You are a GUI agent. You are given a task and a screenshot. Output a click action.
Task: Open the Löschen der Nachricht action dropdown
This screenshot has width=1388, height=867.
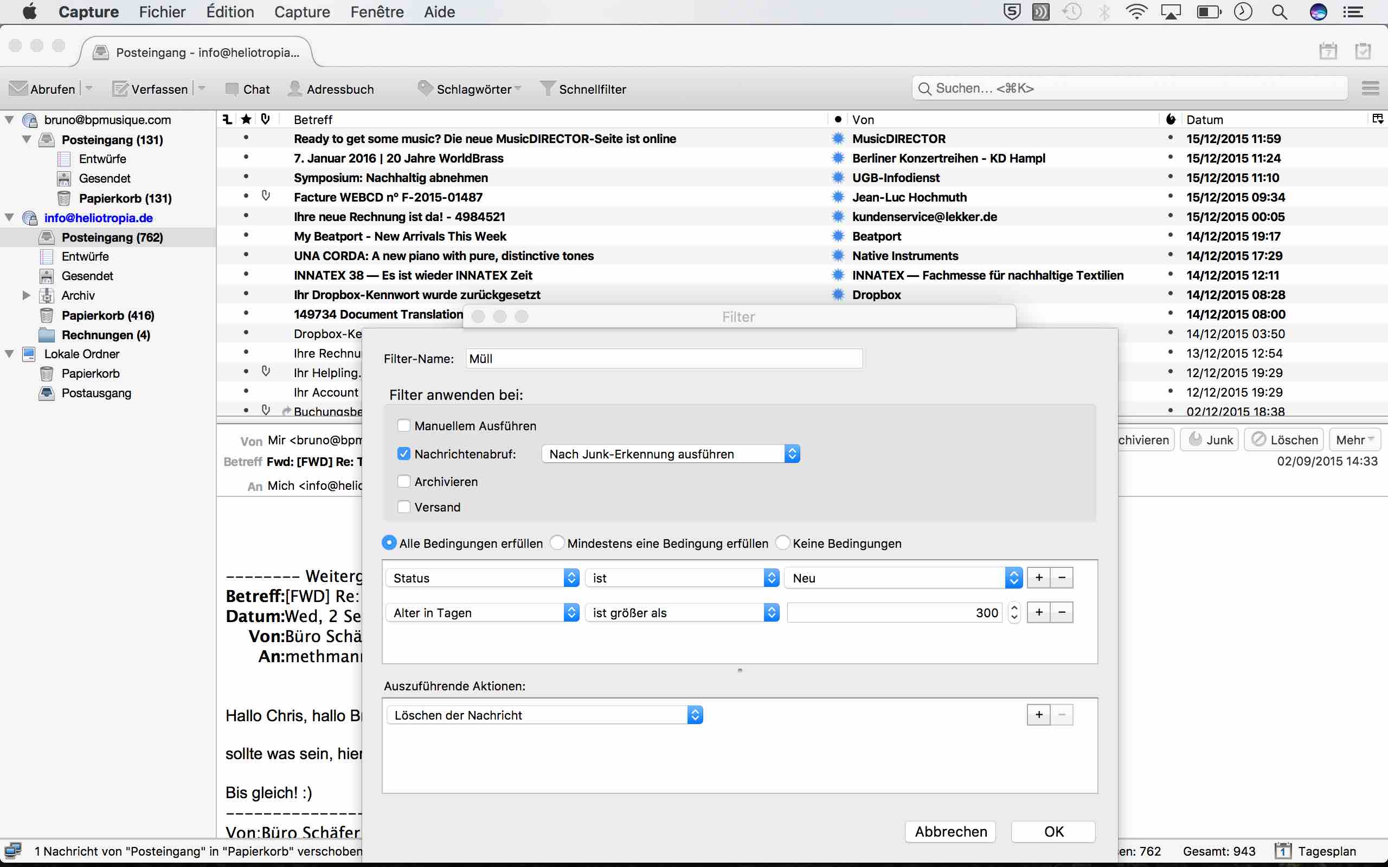coord(544,715)
